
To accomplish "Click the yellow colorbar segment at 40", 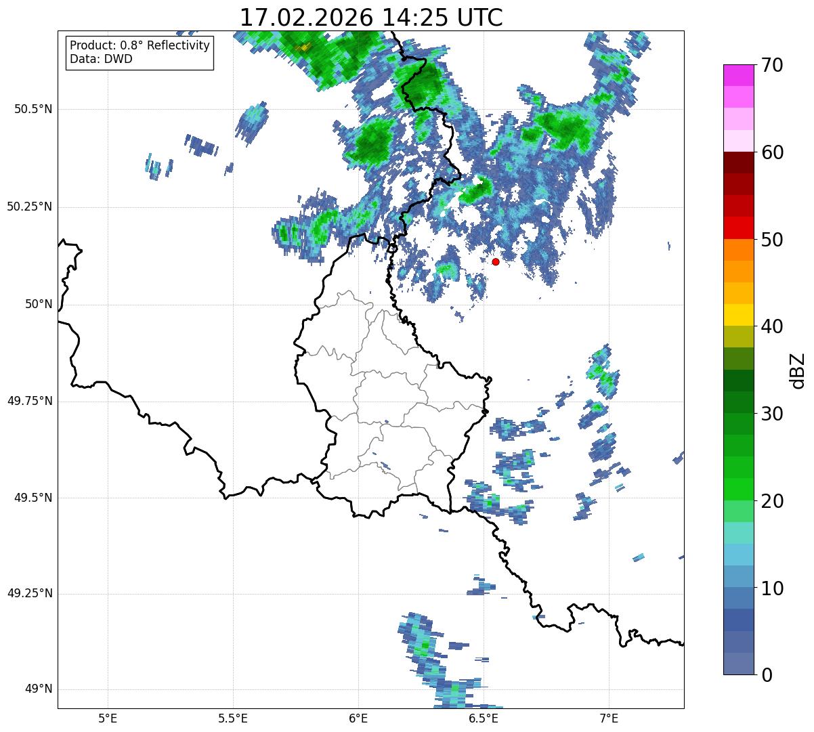I will tap(738, 315).
